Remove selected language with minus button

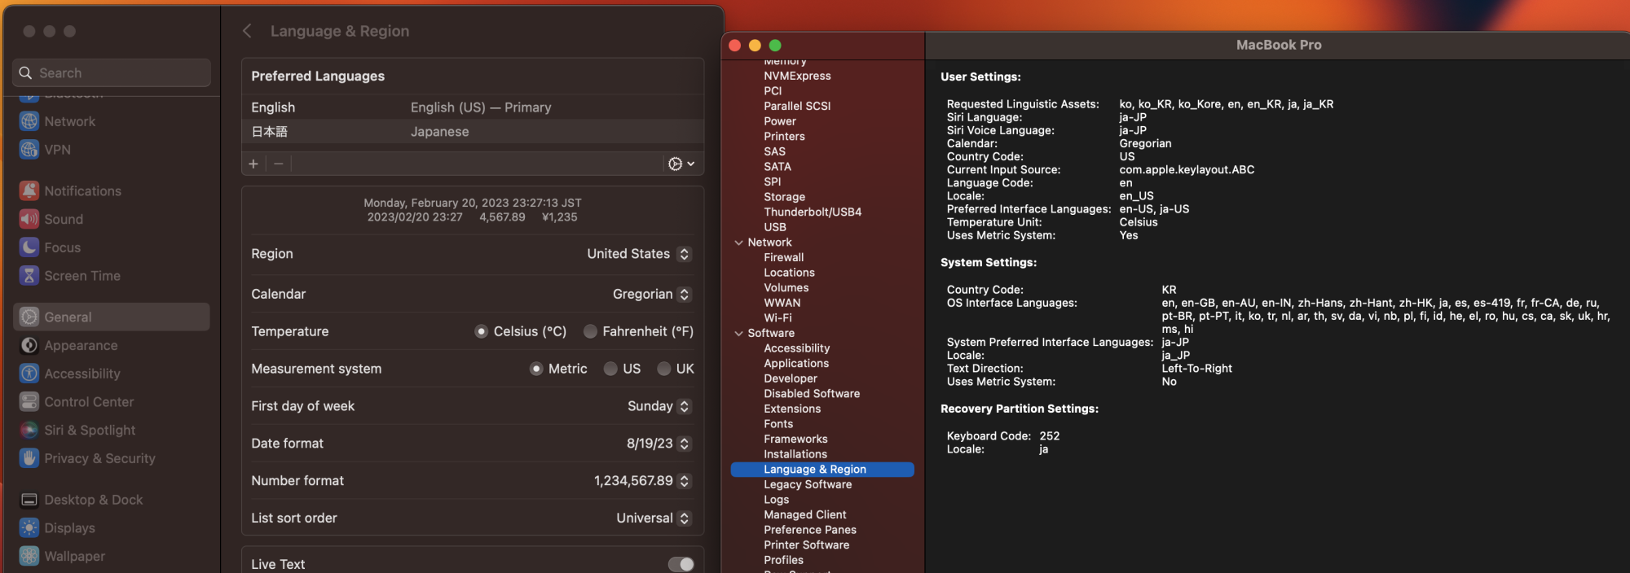[x=279, y=164]
